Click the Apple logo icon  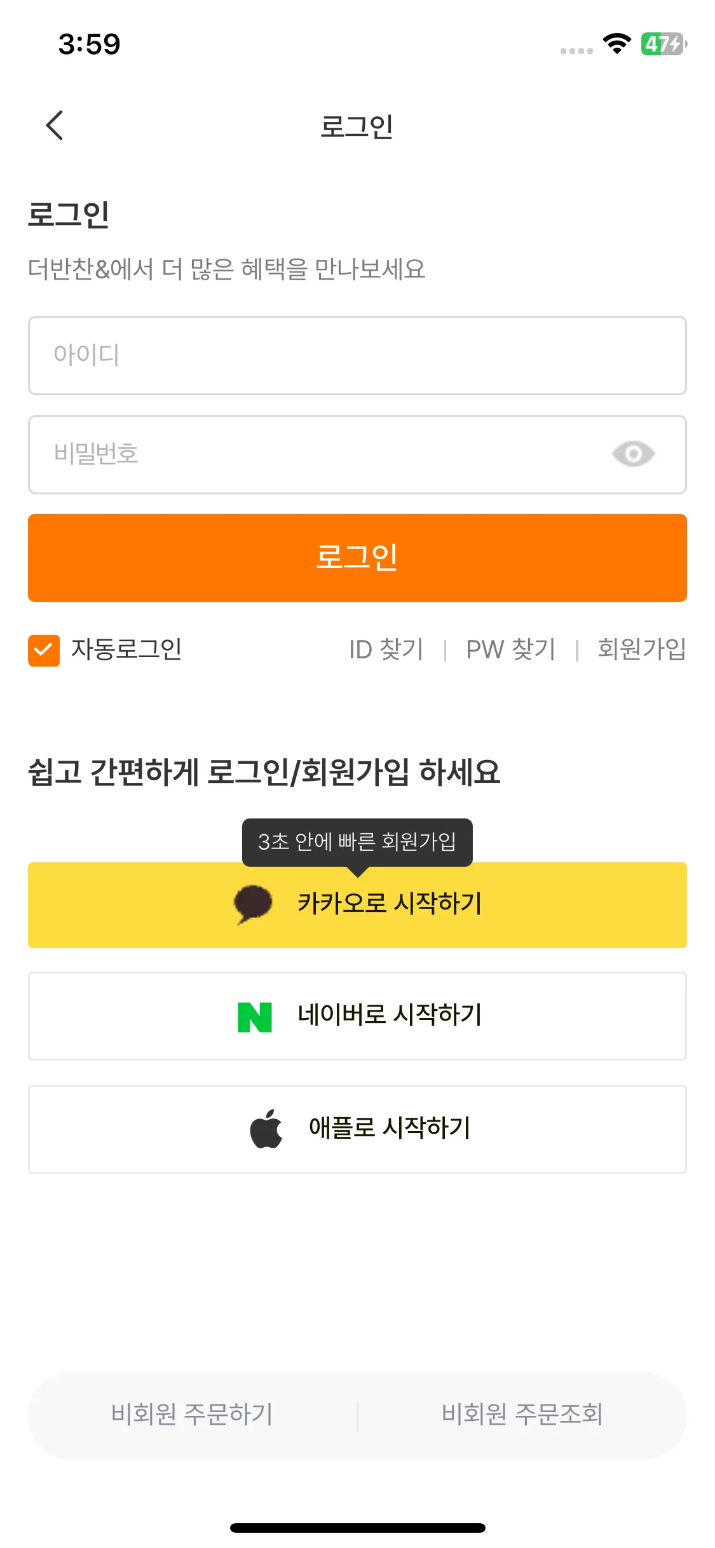coord(266,1129)
